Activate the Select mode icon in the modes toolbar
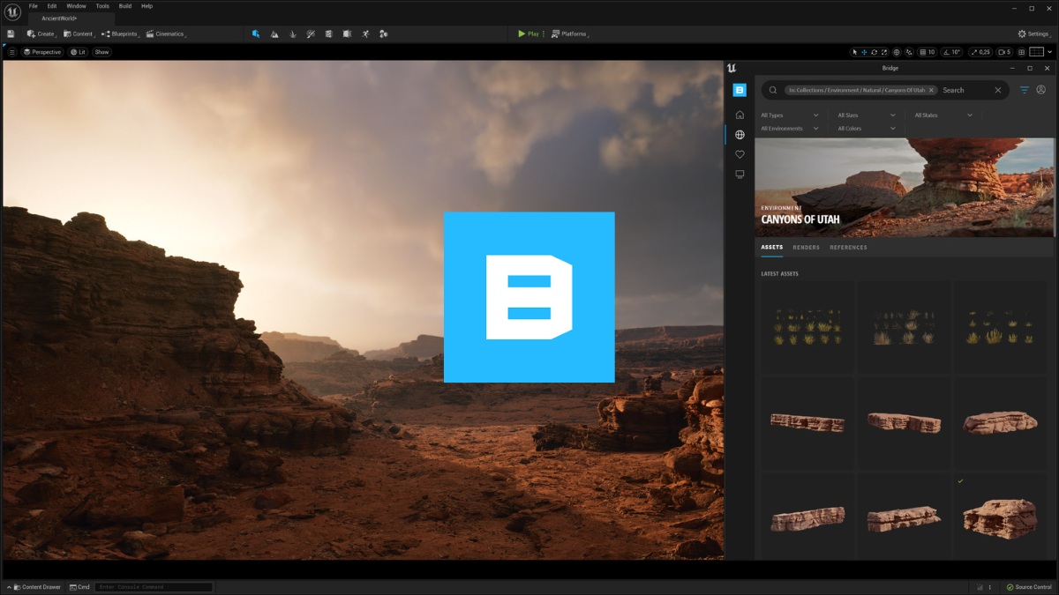 [x=256, y=33]
